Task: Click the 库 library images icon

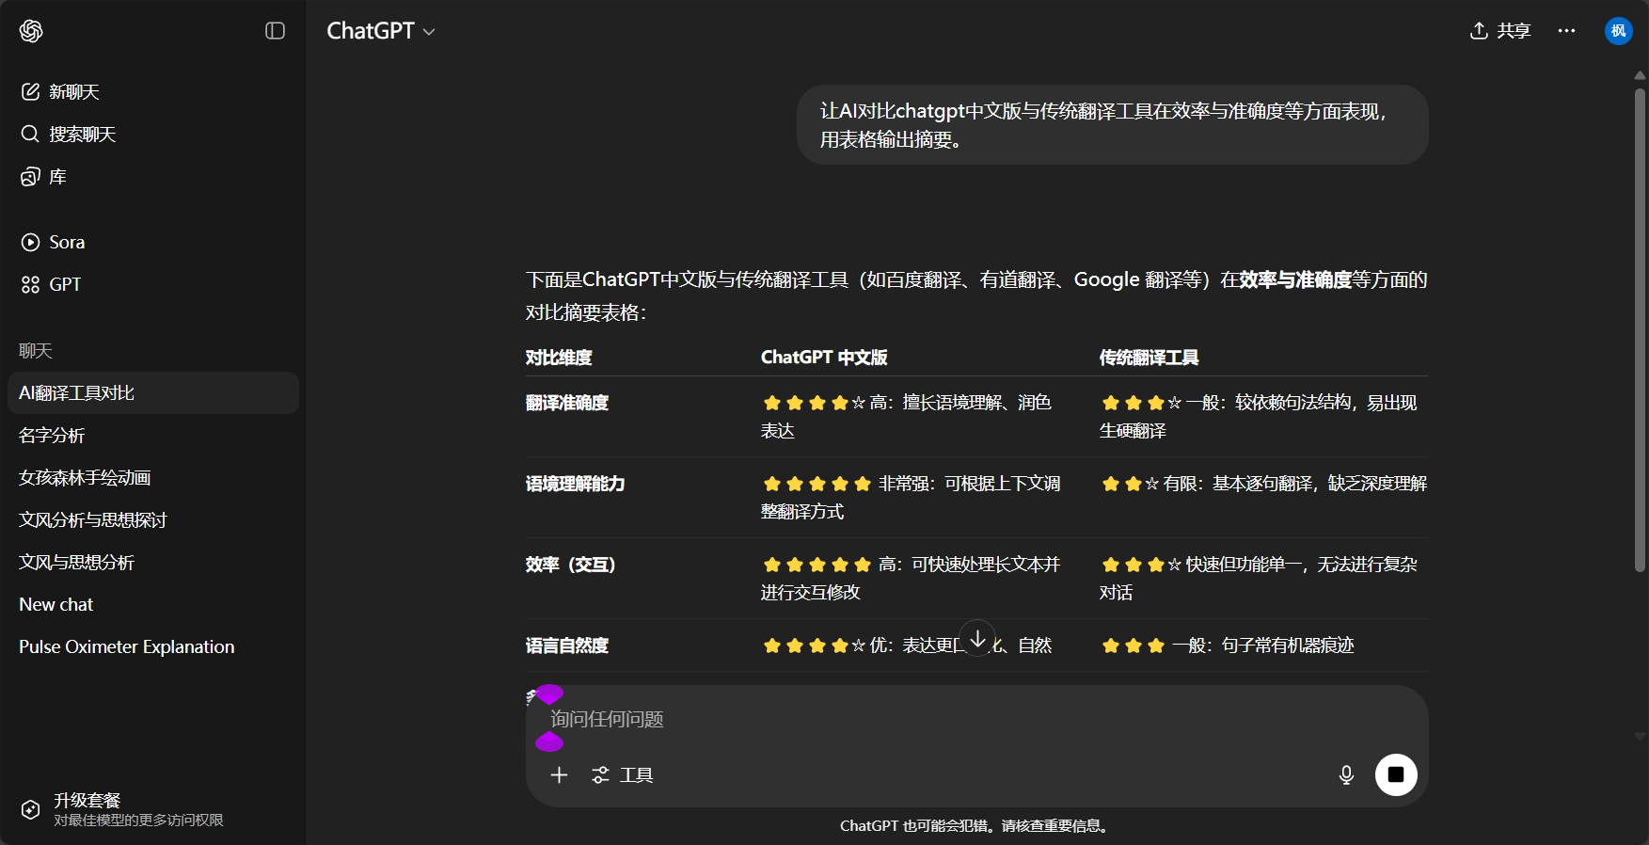Action: pos(30,176)
